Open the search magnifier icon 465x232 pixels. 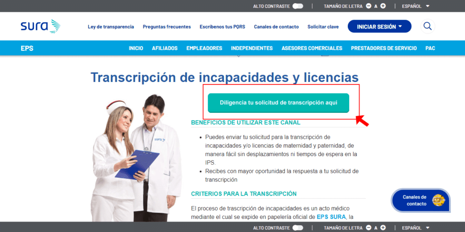[427, 26]
